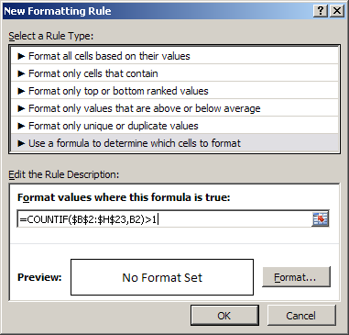The width and height of the screenshot is (349, 335).
Task: Cancel the new formatting rule
Action: point(301,316)
